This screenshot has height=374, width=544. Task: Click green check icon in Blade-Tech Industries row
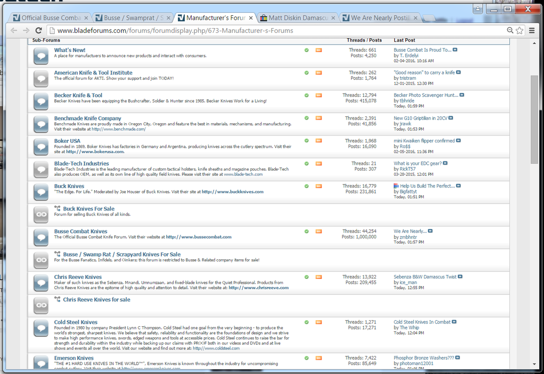[307, 164]
